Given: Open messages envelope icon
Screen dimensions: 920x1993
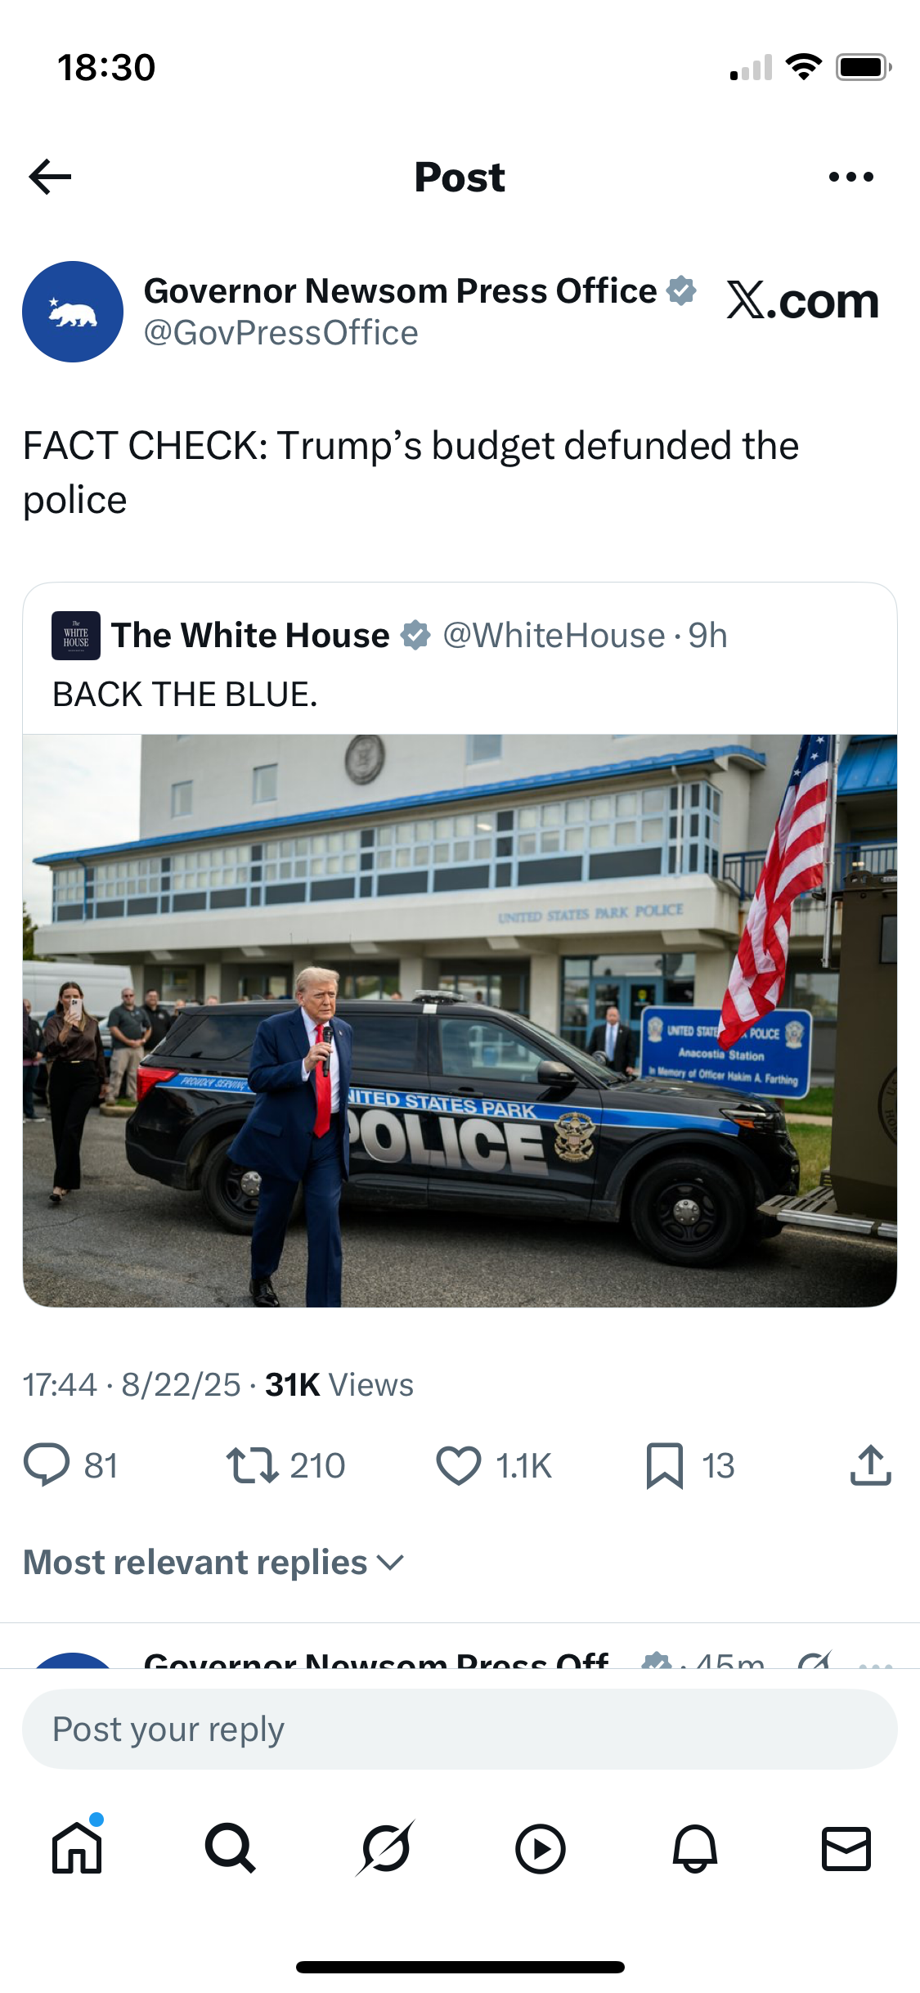Looking at the screenshot, I should point(846,1848).
